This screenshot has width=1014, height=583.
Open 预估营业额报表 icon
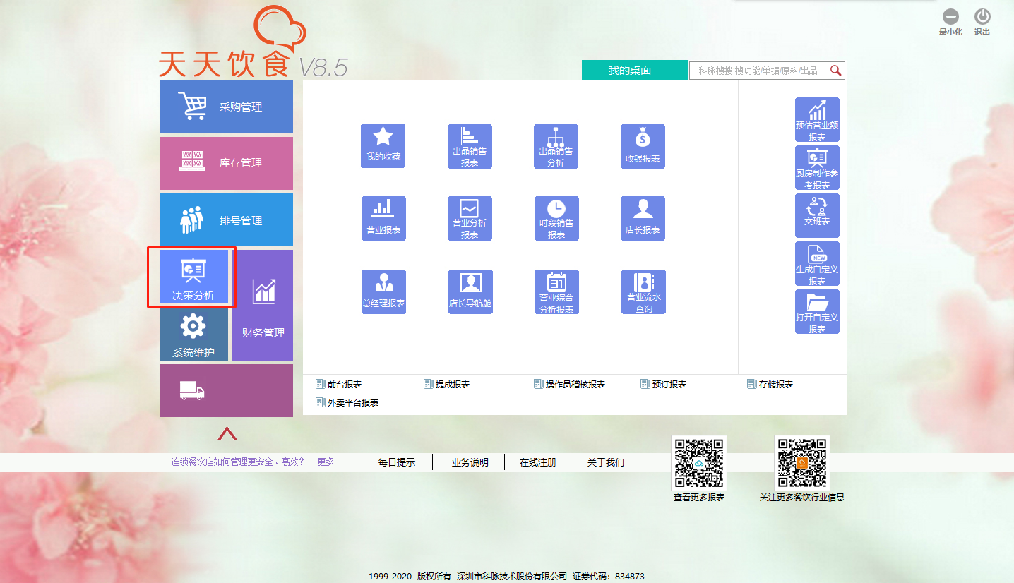[x=817, y=120]
